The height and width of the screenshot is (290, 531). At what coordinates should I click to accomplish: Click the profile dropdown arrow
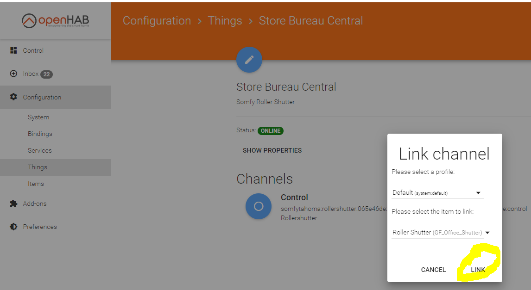478,193
